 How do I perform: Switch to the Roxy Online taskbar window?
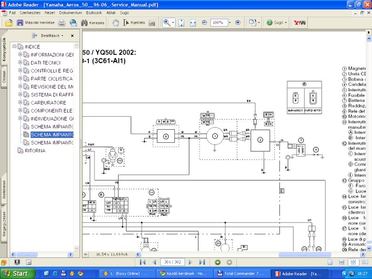coord(127,273)
